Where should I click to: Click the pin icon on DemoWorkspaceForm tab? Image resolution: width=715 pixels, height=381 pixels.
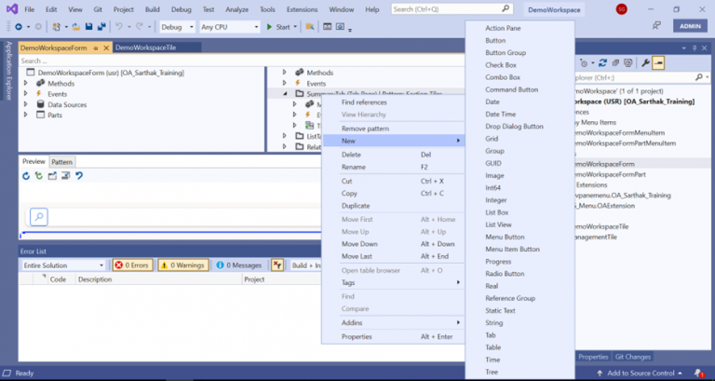(96, 48)
